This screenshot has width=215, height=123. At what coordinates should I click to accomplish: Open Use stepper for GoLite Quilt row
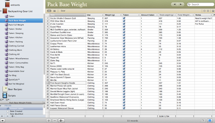point(103,18)
